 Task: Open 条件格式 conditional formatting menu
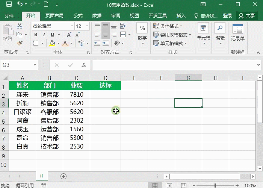coord(168,26)
